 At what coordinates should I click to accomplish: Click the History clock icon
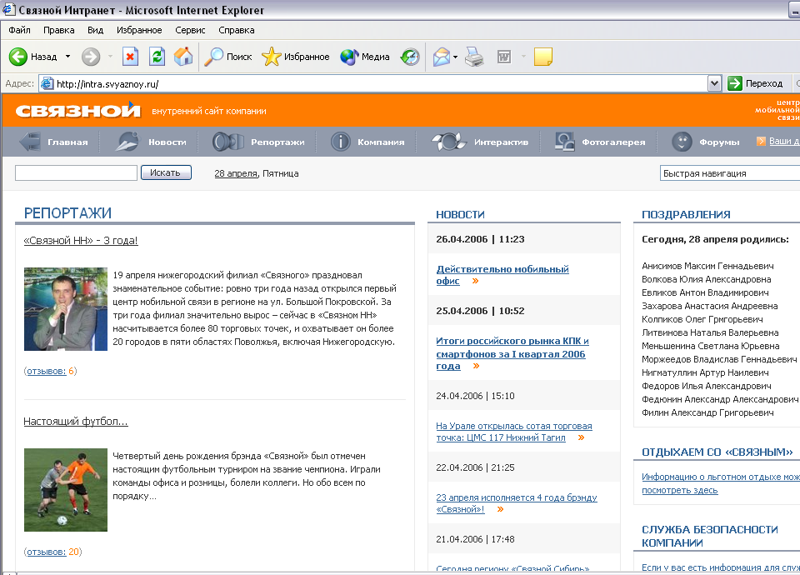[x=410, y=57]
